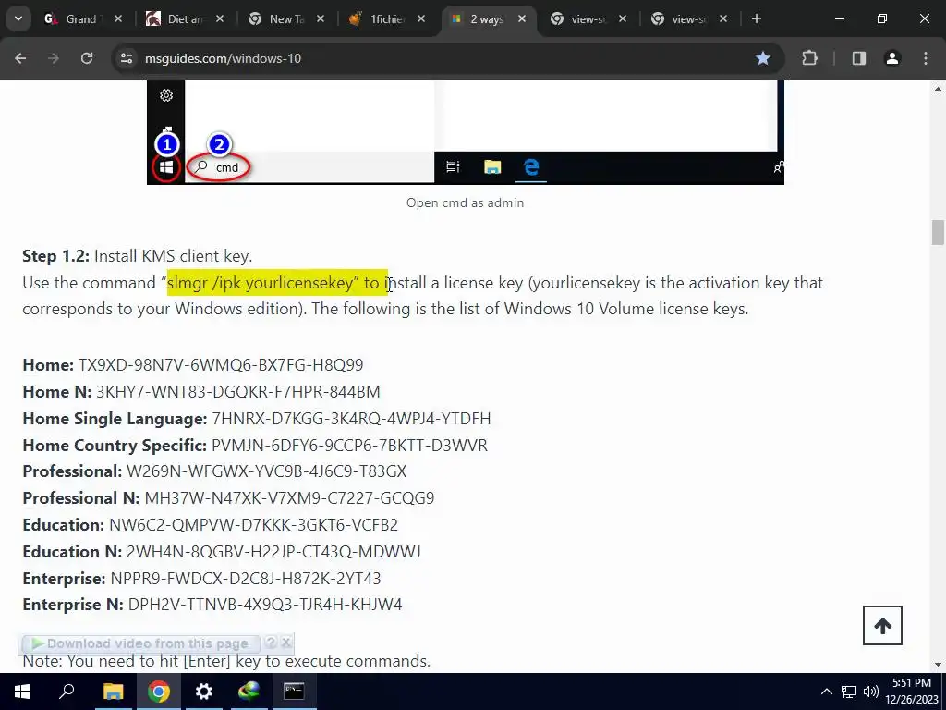
Task: Close the second view-source tab
Action: [x=723, y=18]
